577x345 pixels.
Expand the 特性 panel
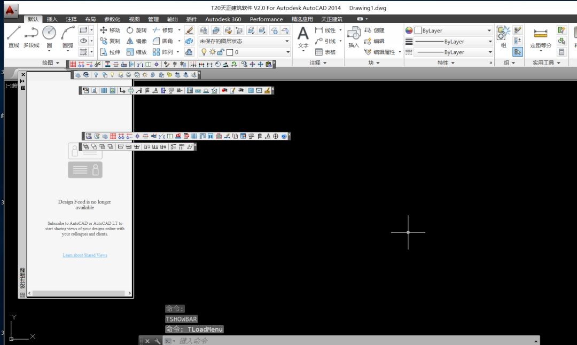446,63
